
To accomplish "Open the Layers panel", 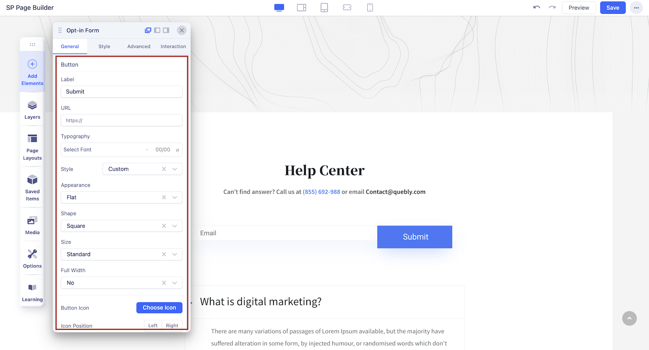I will [x=32, y=110].
